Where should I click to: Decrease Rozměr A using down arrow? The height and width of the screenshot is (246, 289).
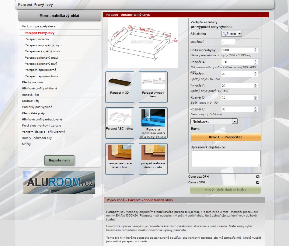coord(255,63)
